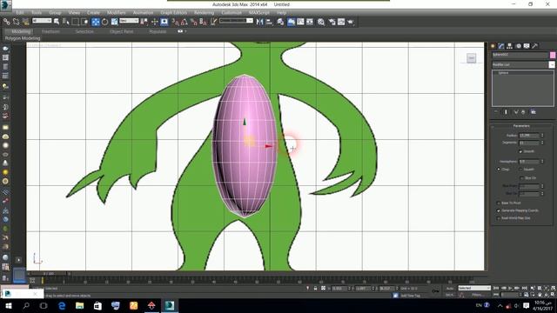
Task: Toggle the 3D Snaps button
Action: [176, 22]
